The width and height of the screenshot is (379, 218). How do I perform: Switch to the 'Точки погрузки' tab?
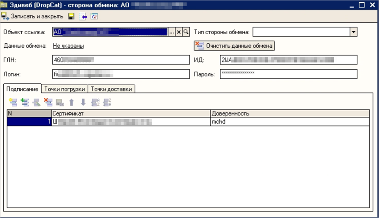65,89
